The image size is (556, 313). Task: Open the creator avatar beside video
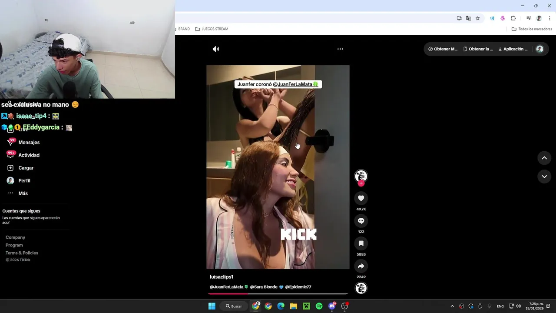click(361, 176)
